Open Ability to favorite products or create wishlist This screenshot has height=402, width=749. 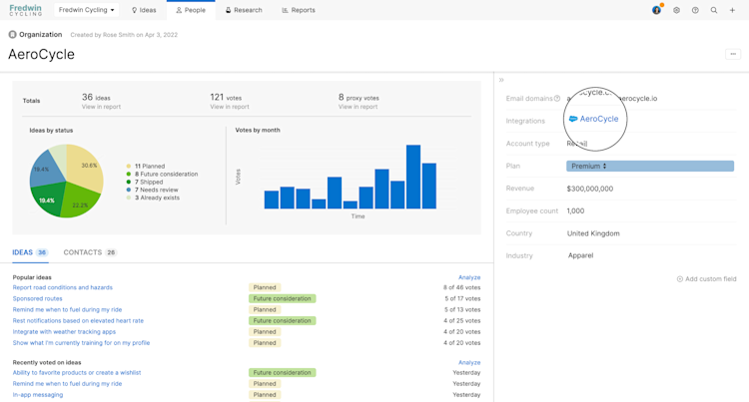[77, 372]
